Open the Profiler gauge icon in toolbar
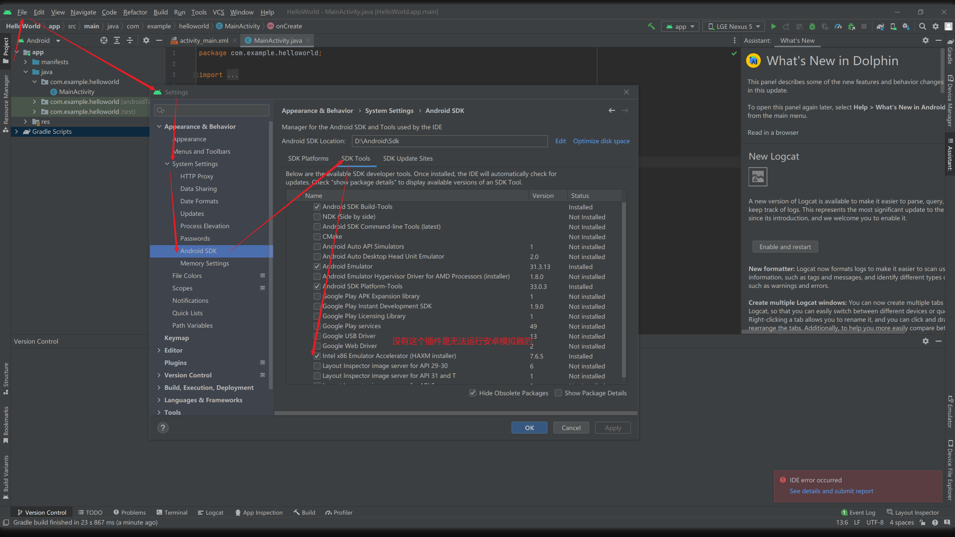This screenshot has width=955, height=537. coord(838,26)
